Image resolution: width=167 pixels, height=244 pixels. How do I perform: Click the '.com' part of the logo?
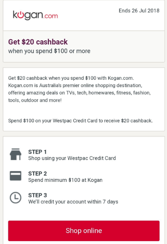[51, 16]
